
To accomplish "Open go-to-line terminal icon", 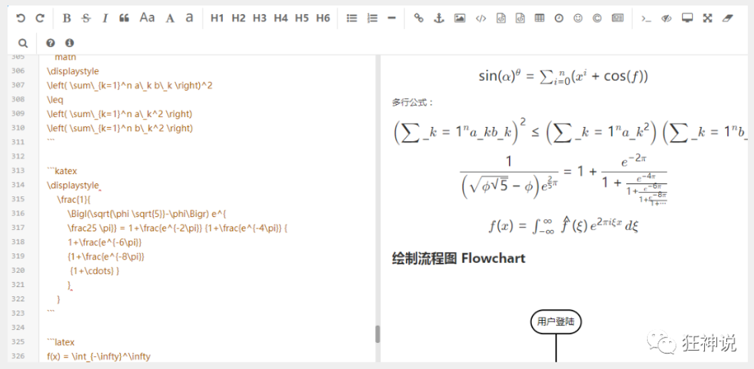I will pos(646,18).
